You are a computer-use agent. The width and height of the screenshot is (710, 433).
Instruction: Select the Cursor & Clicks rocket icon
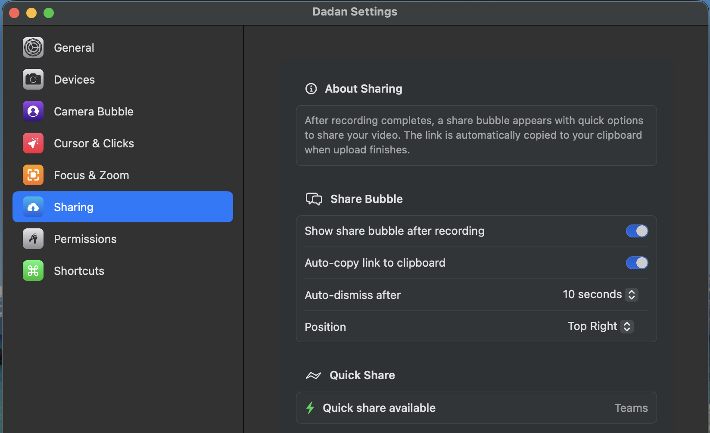(x=33, y=143)
